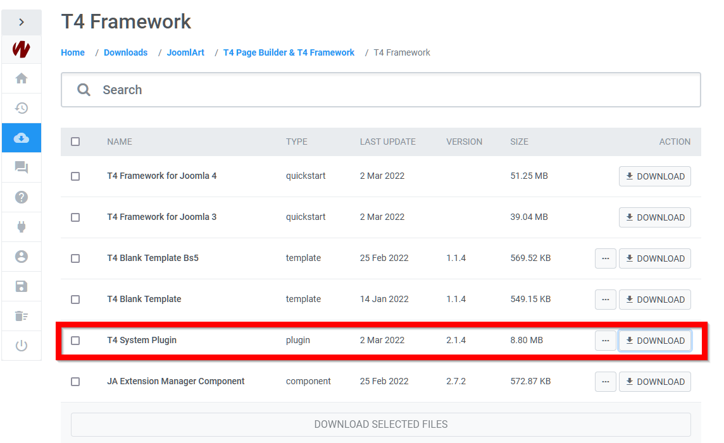The width and height of the screenshot is (724, 443).
Task: Focus the Search input field
Action: [381, 90]
